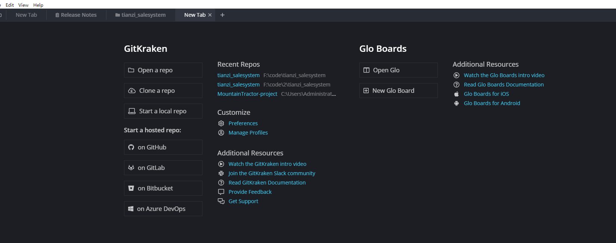Click the folder icon in Open a repo

coord(131,70)
